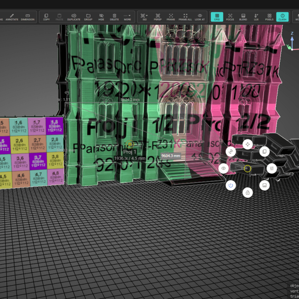Click the panel icon in radial menu
The image size is (299, 299).
[264, 185]
